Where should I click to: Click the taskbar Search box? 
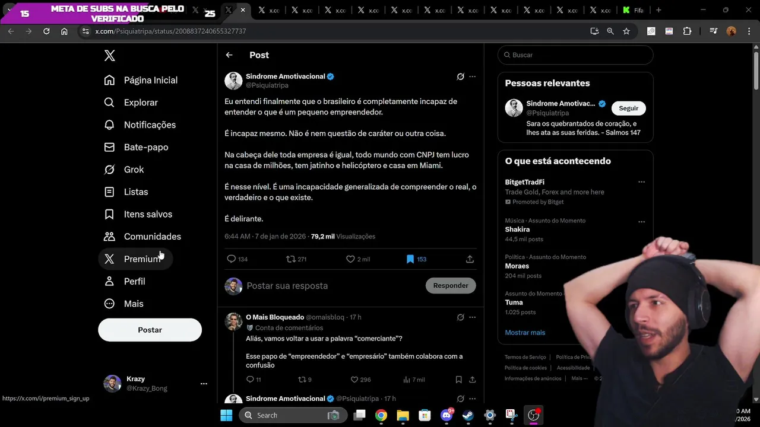tap(292, 415)
